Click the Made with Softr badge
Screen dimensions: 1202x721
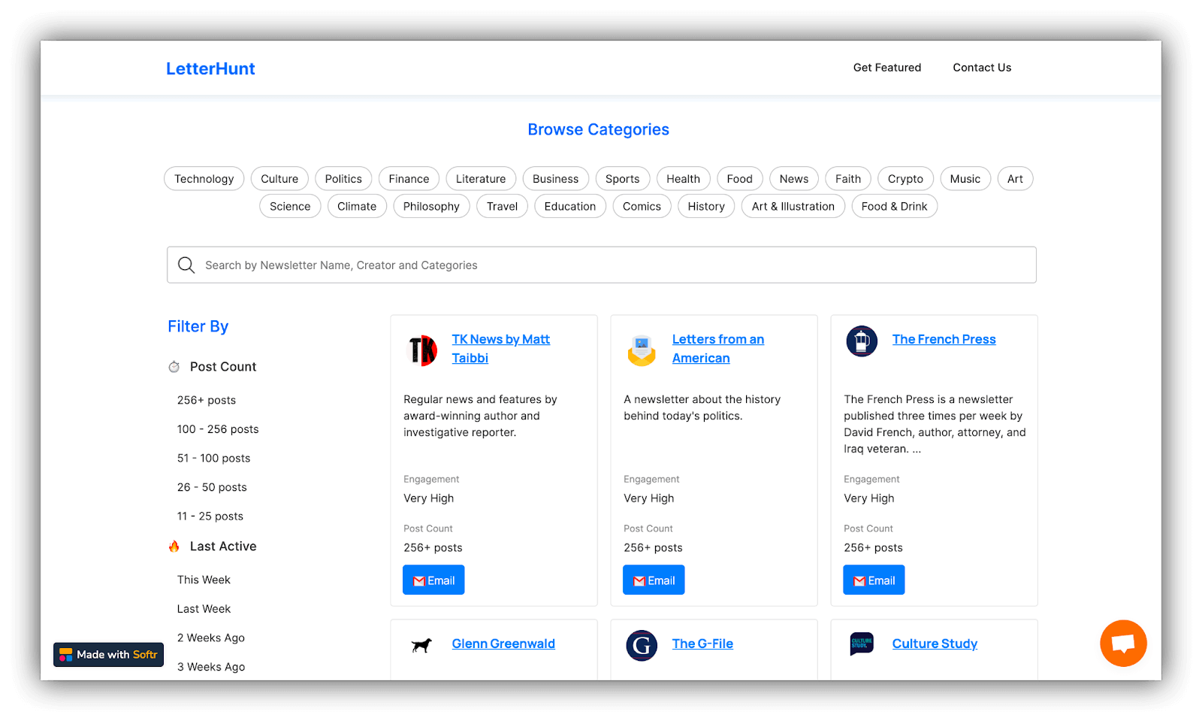107,654
